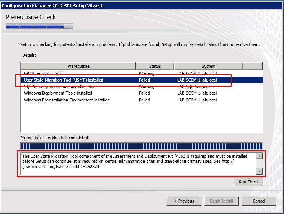Click the Failed status of Windows Preinstallation Environment
The height and width of the screenshot is (214, 284).
click(x=144, y=100)
